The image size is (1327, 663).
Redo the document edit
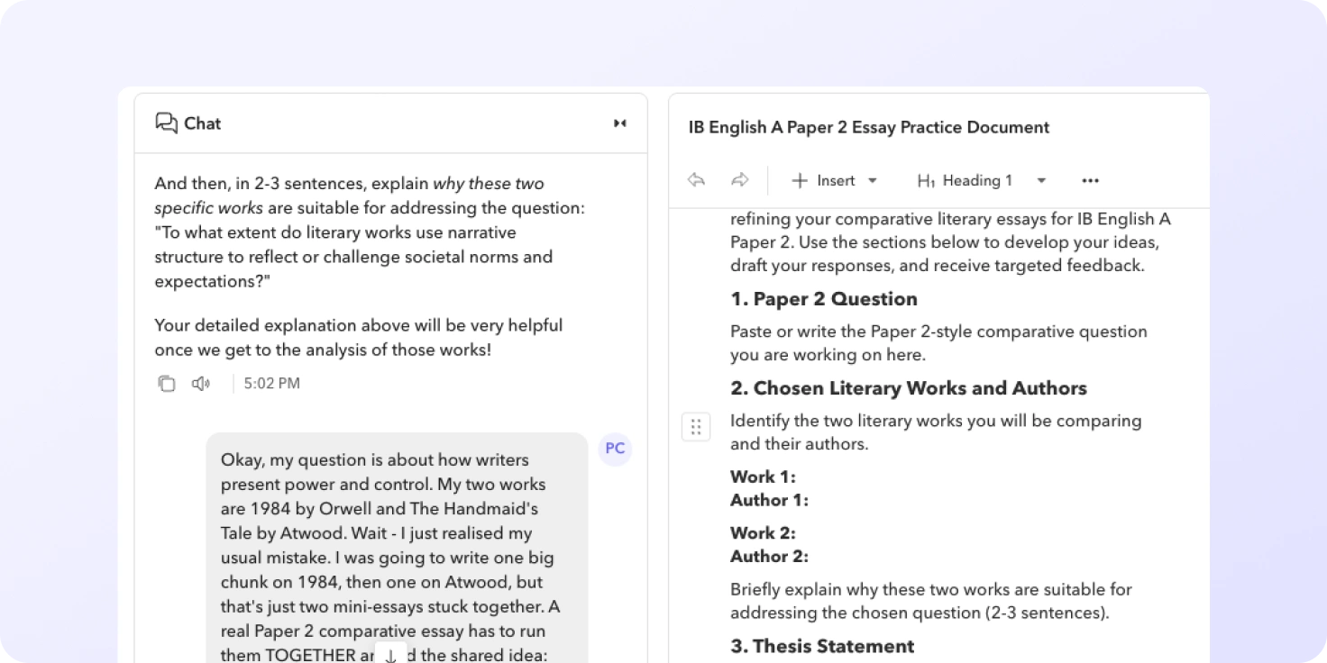tap(740, 180)
